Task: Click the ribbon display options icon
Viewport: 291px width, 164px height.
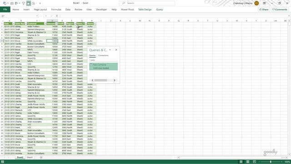Action: click(265, 3)
